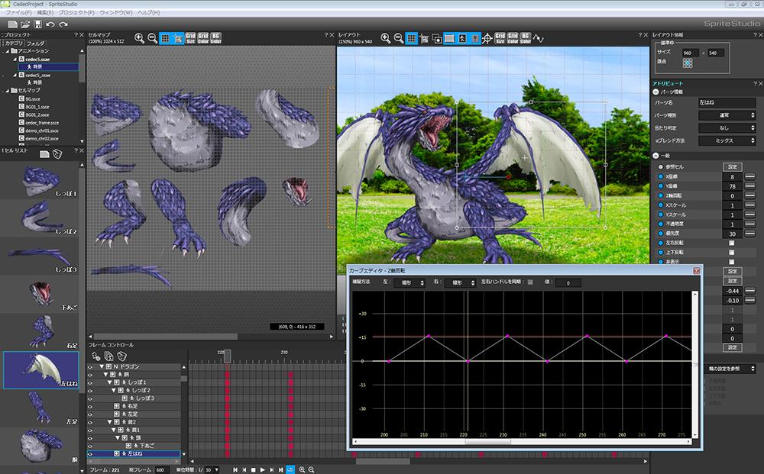Click the new cell icon in cell list
Screen dimensions: 764x474
[44, 154]
